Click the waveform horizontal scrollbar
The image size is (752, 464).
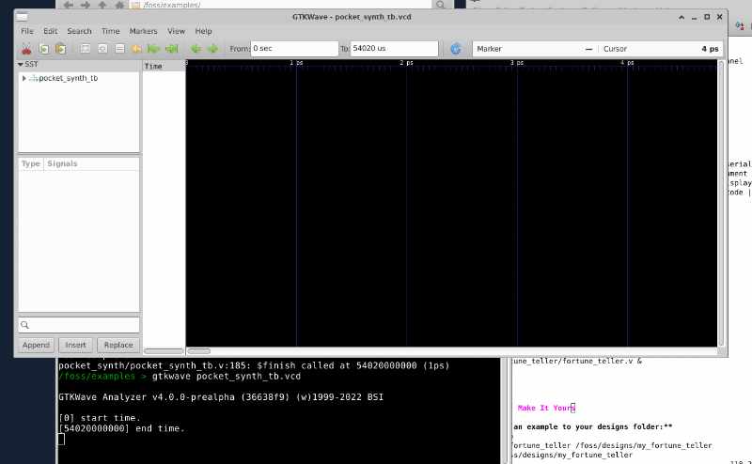coord(451,351)
